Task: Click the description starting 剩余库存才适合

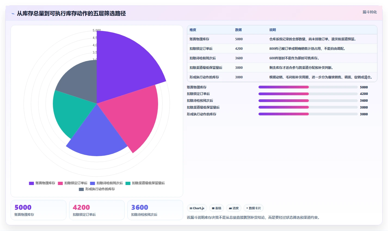Action: pos(301,68)
